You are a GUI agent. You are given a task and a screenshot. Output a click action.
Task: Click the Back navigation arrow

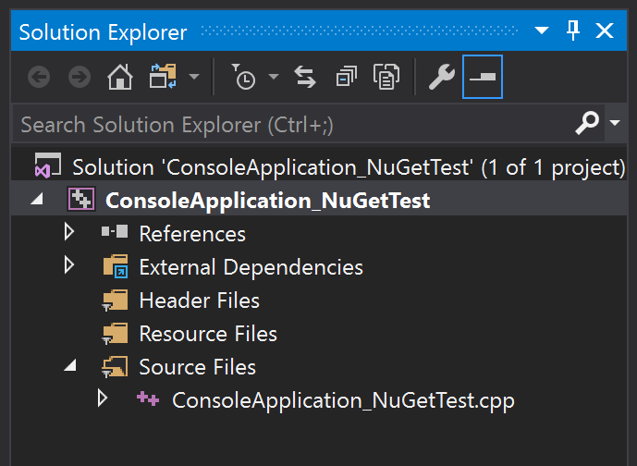point(39,78)
